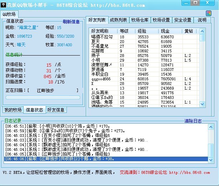Open the 说明 tab
The image size is (219, 186).
click(202, 20)
